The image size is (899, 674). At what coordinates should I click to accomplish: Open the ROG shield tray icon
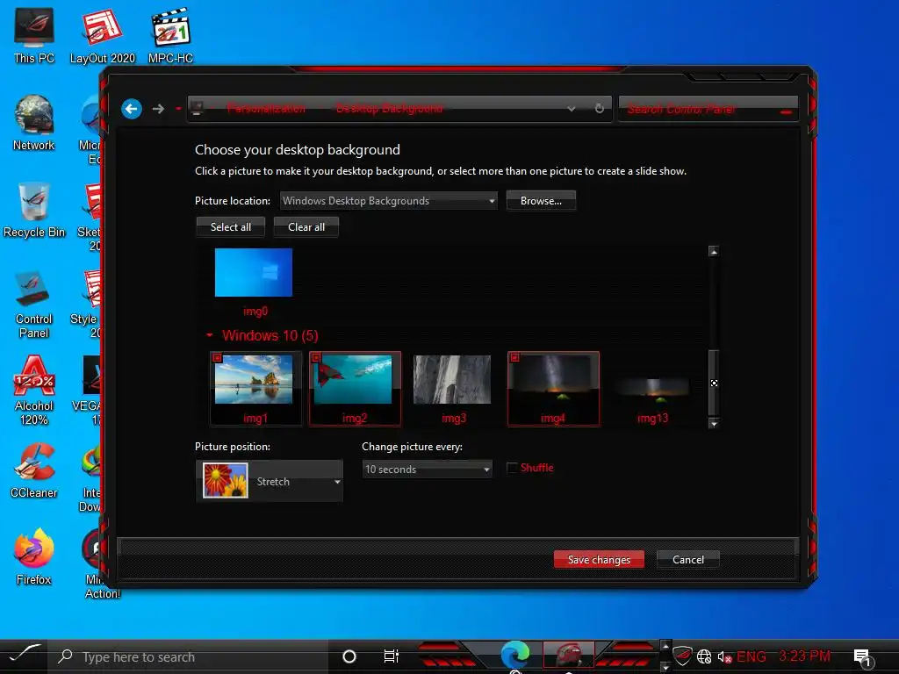tap(681, 656)
